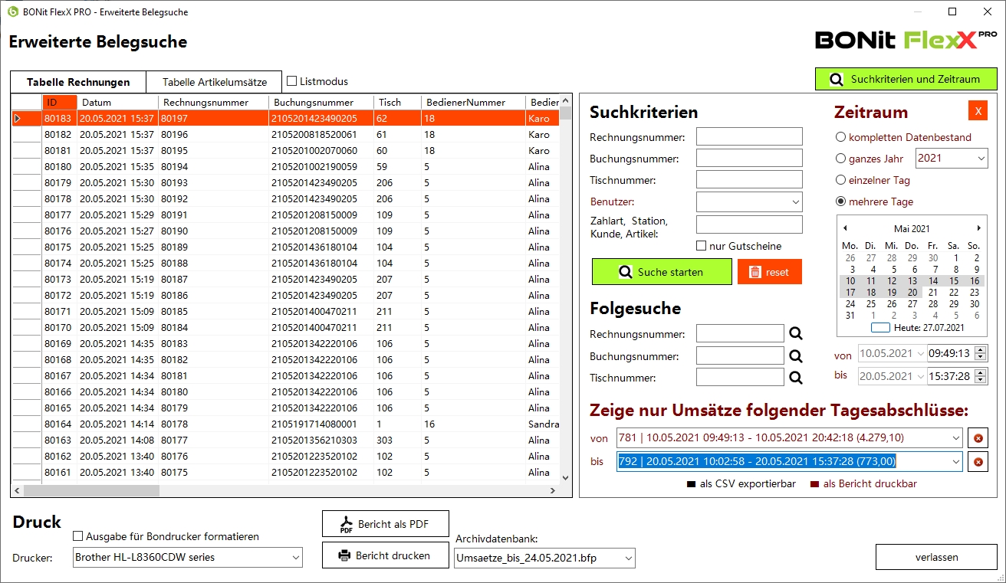
Task: Select 'kompletten Datenbestand' radio option
Action: 841,137
